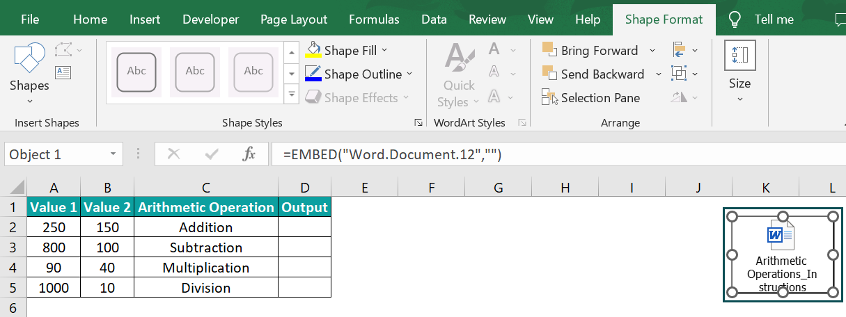The width and height of the screenshot is (846, 317).
Task: Click the Cancel (X) formula button
Action: 174,154
